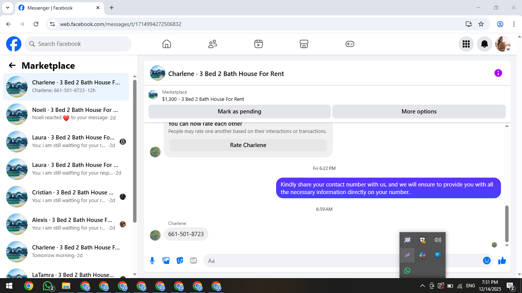
Task: Click the conversation list scrollbar
Action: coord(135,151)
